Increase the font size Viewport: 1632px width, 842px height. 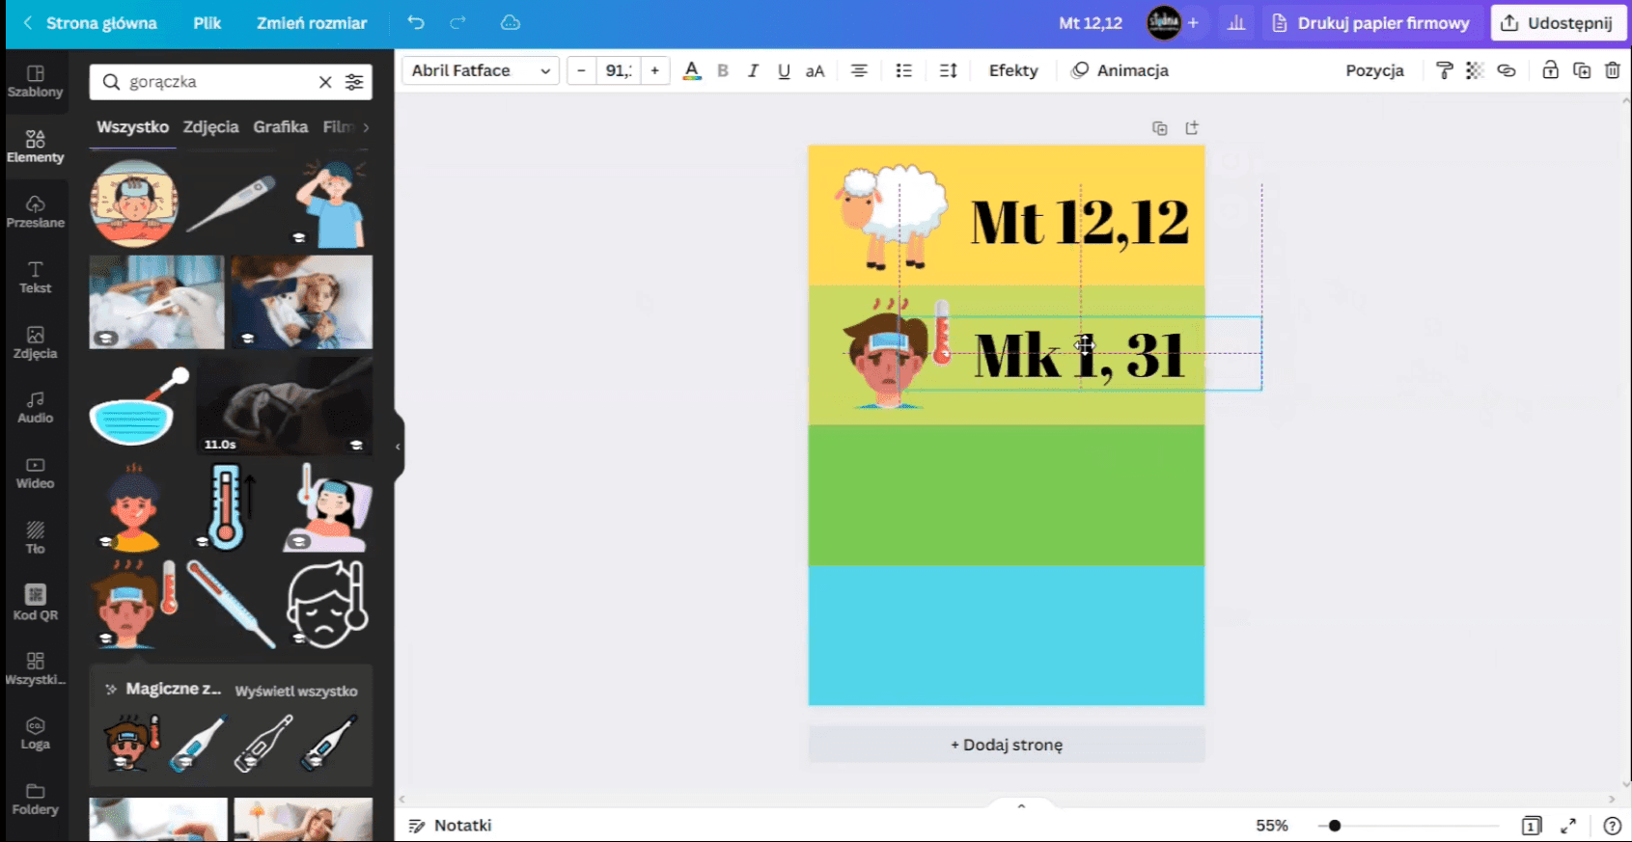[655, 70]
